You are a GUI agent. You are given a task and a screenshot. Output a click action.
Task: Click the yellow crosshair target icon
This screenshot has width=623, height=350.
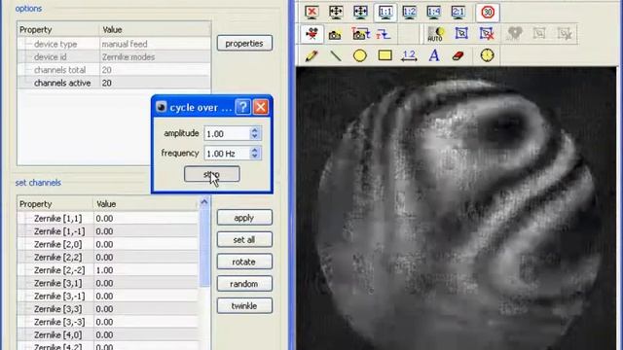point(487,55)
